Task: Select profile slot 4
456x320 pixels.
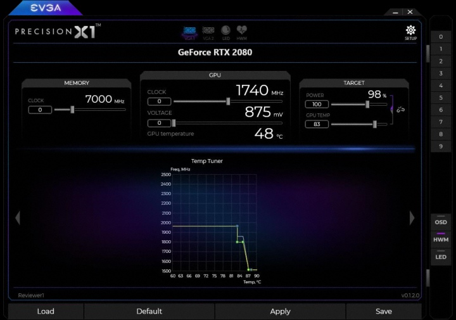Action: point(441,86)
